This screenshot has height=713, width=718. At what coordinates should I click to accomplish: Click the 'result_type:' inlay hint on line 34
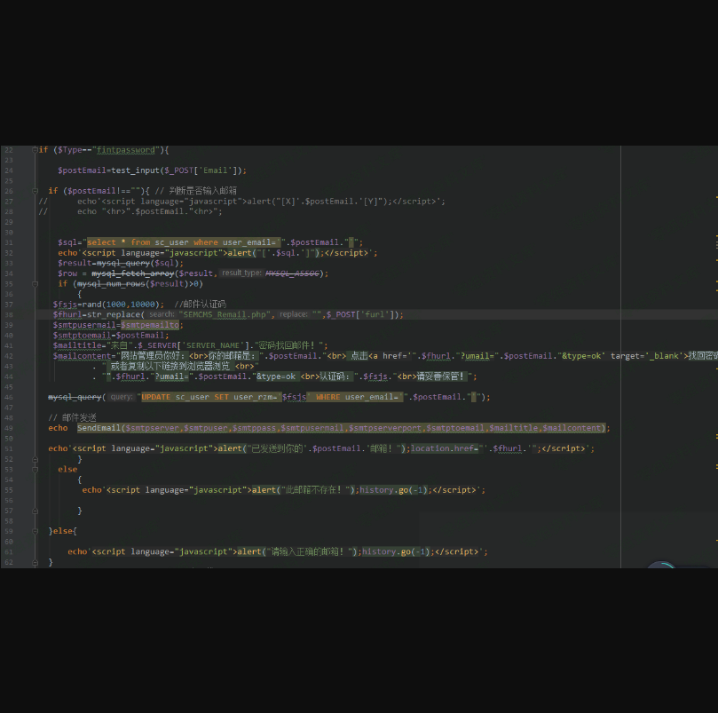point(241,273)
